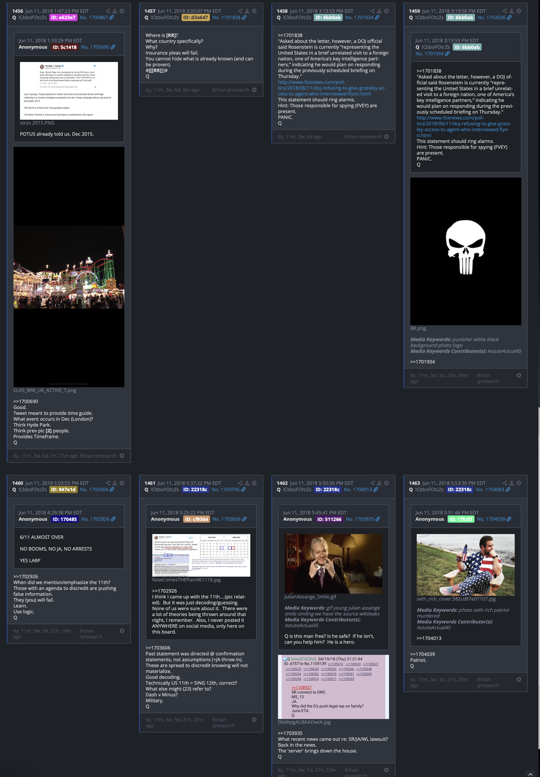Click the ID: 6bb0ab badge on post 1458
This screenshot has height=777, width=540.
(328, 18)
